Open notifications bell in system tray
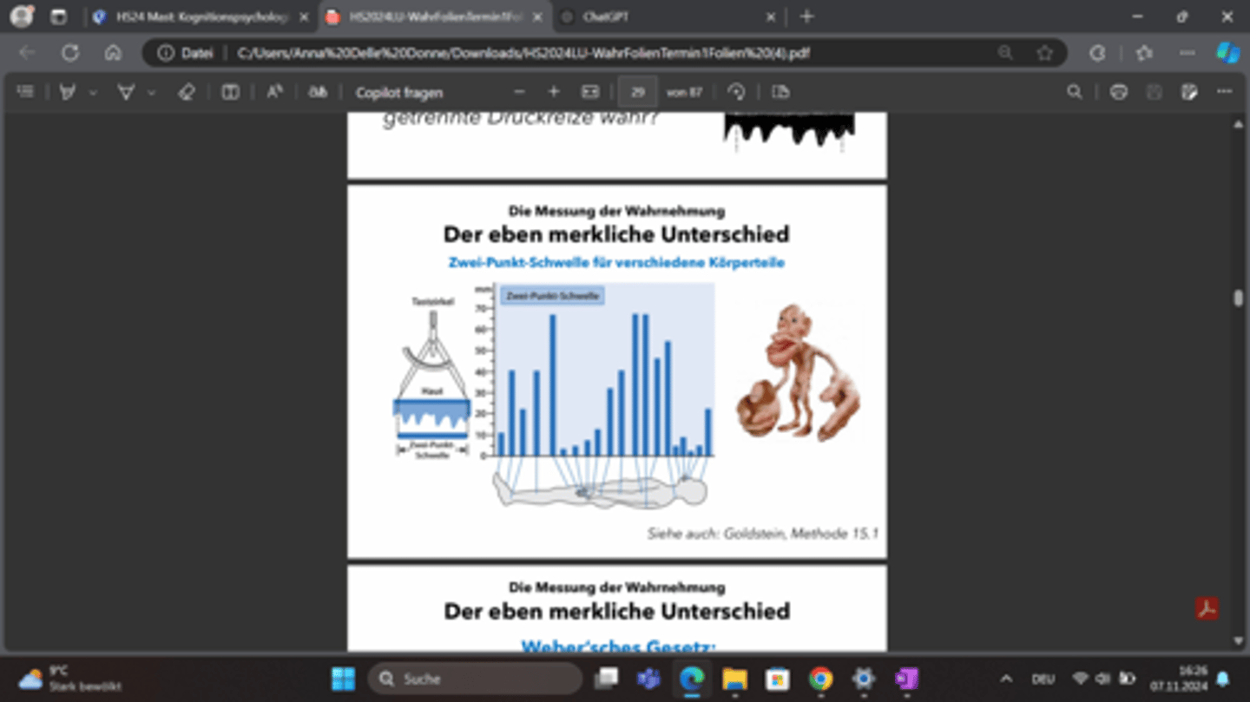Viewport: 1250px width, 702px height. (x=1223, y=679)
